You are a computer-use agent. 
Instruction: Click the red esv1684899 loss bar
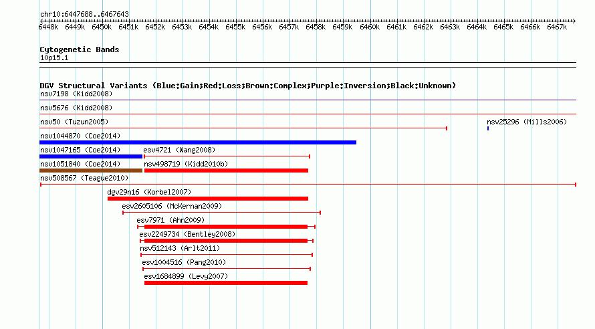tap(226, 283)
